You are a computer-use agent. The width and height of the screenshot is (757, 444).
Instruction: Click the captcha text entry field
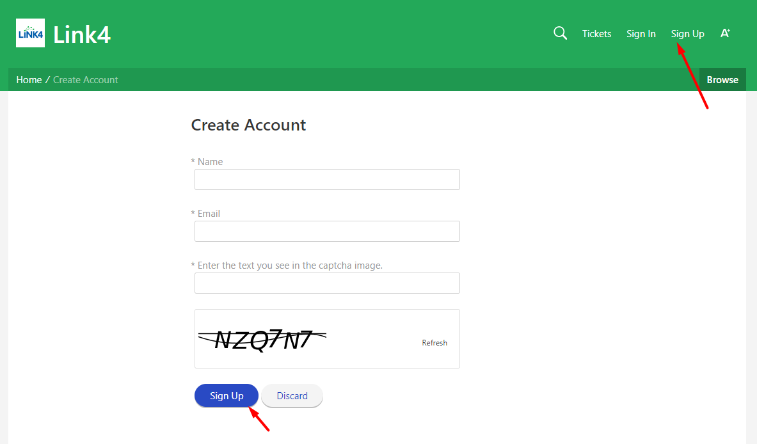pos(327,283)
